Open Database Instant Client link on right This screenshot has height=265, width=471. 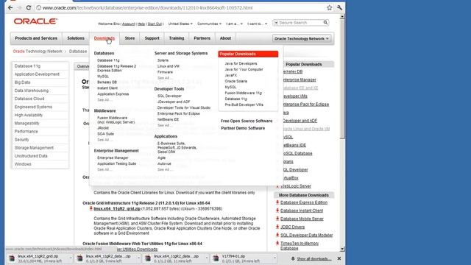[x=302, y=211]
